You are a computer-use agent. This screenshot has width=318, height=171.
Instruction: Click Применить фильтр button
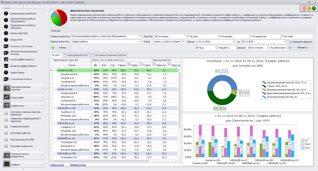[x=300, y=42]
